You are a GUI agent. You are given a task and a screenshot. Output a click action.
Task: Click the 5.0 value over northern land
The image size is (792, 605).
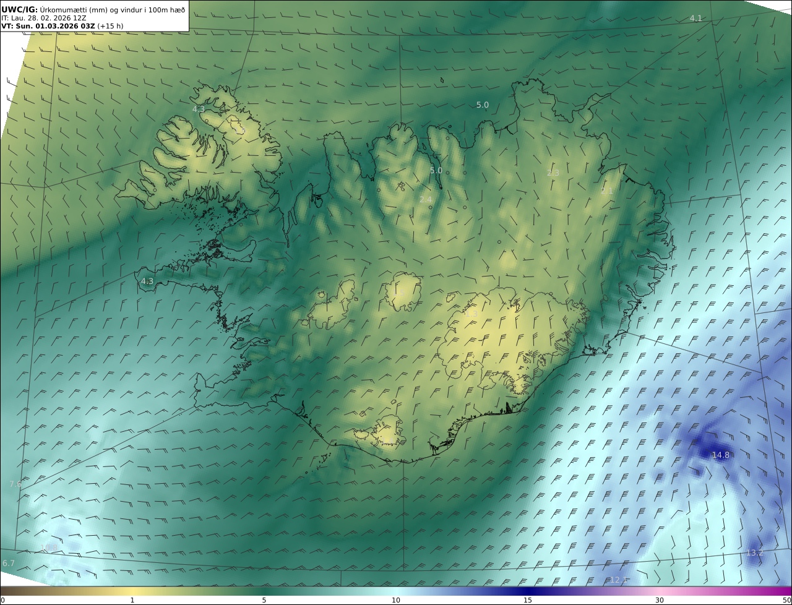(436, 170)
